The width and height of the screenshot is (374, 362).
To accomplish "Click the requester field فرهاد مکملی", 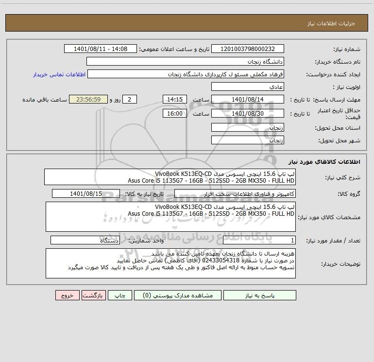I will [186, 74].
